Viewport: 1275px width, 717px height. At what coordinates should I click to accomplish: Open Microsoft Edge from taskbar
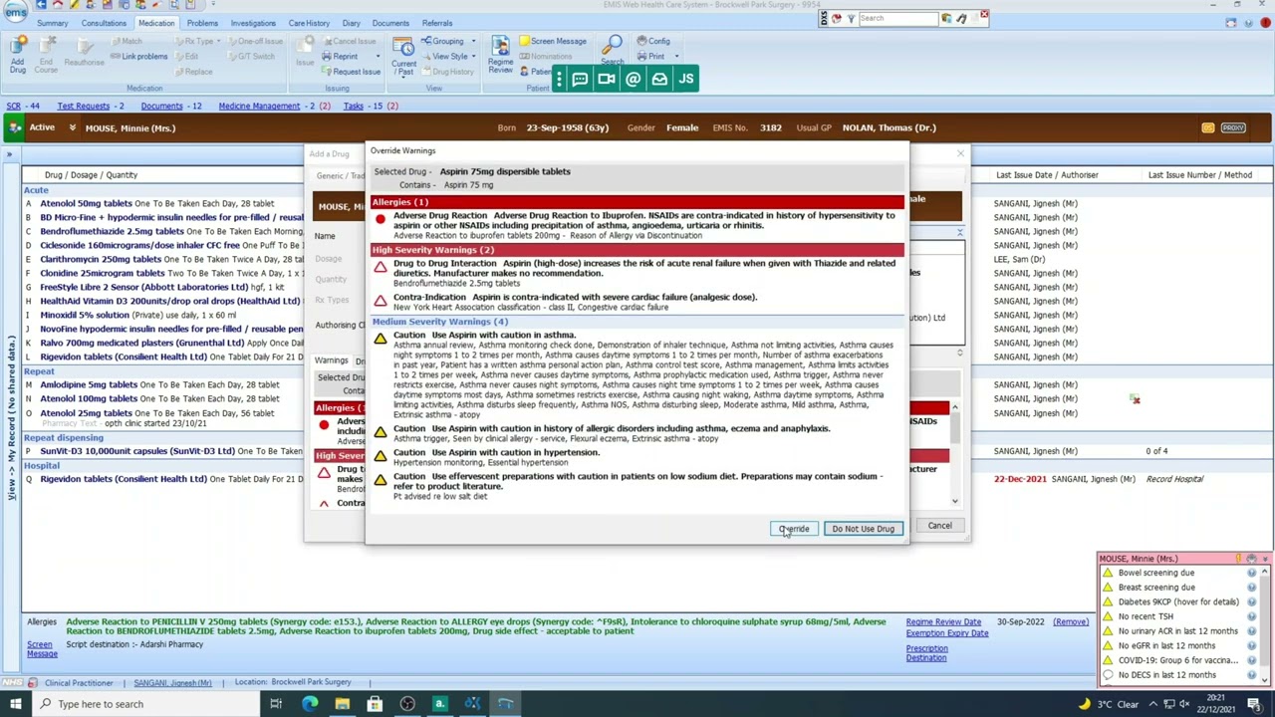click(x=310, y=704)
